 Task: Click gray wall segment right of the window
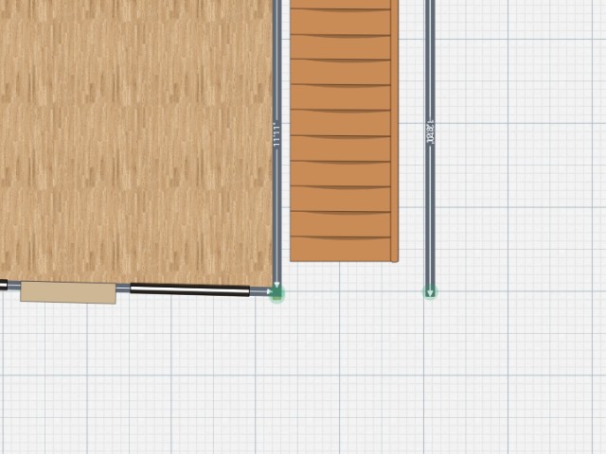coord(260,291)
